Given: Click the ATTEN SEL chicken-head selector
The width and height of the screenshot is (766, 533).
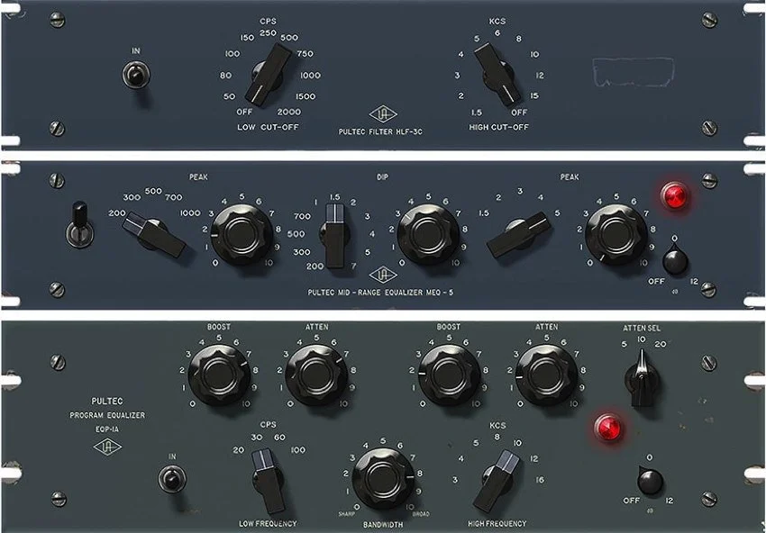Looking at the screenshot, I should tap(642, 379).
